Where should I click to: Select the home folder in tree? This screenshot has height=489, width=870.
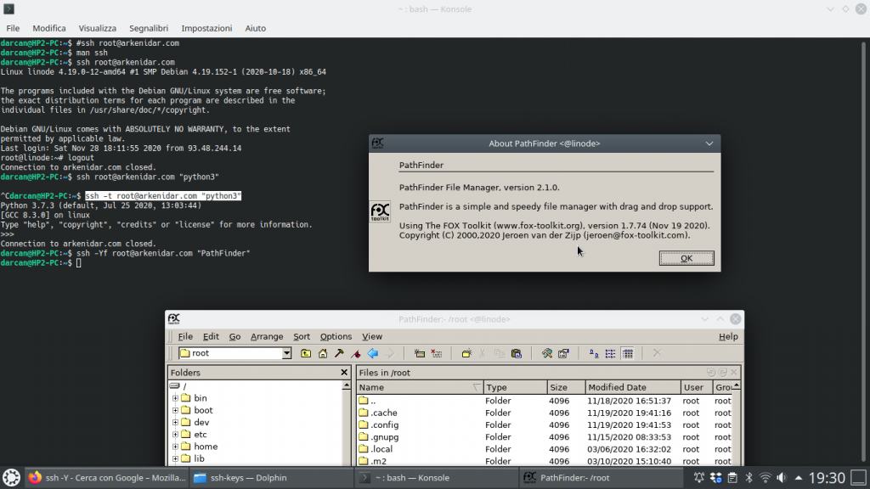pyautogui.click(x=206, y=447)
